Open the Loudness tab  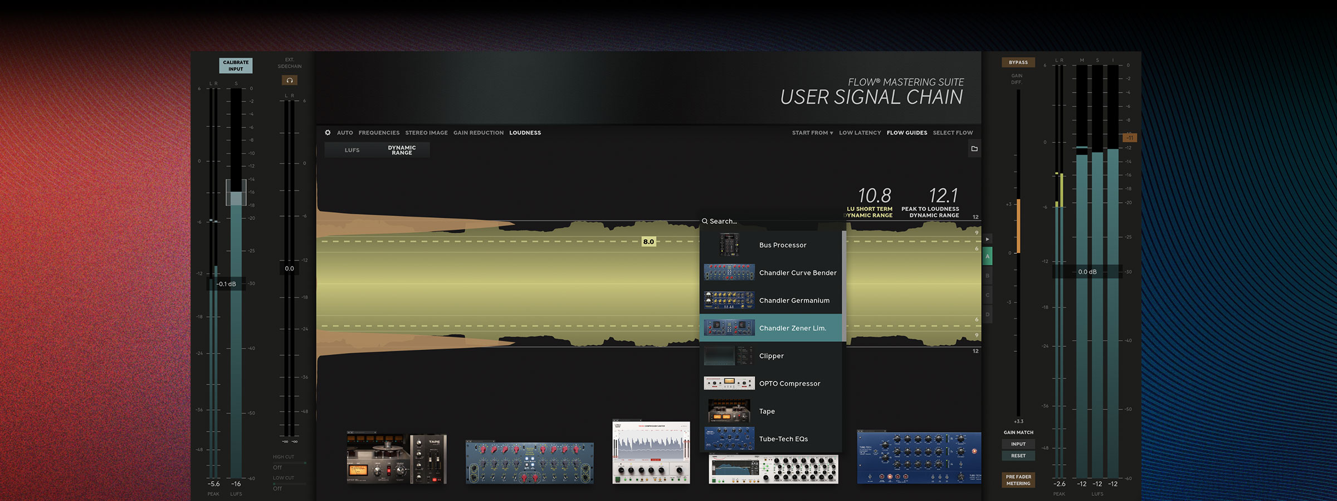point(525,132)
